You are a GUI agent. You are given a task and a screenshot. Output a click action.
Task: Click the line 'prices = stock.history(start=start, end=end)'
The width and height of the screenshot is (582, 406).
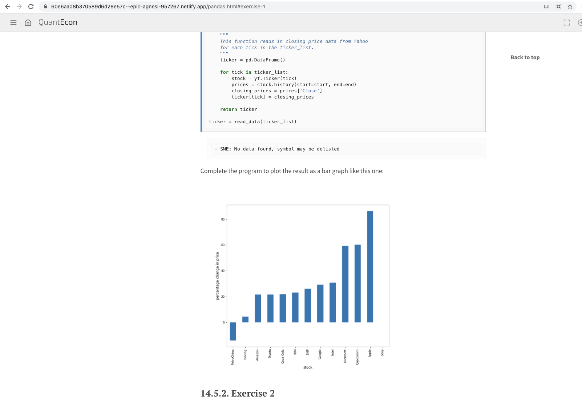click(x=294, y=85)
